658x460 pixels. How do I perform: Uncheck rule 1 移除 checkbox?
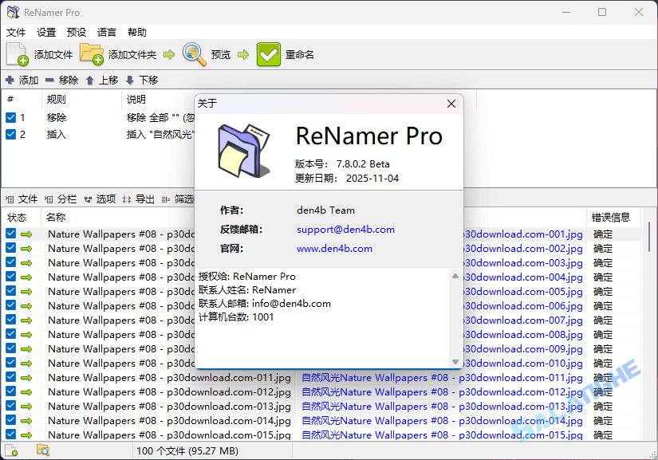point(11,117)
